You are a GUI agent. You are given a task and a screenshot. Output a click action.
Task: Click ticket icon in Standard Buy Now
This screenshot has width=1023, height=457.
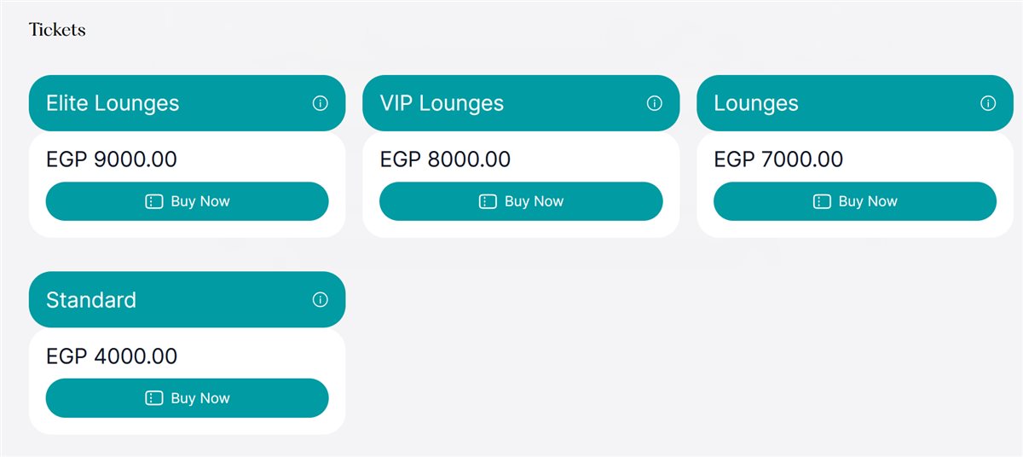tap(153, 398)
